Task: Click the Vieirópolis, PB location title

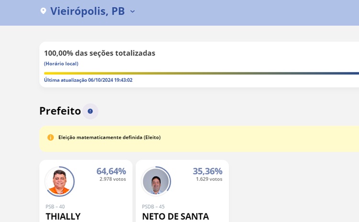Action: 88,11
